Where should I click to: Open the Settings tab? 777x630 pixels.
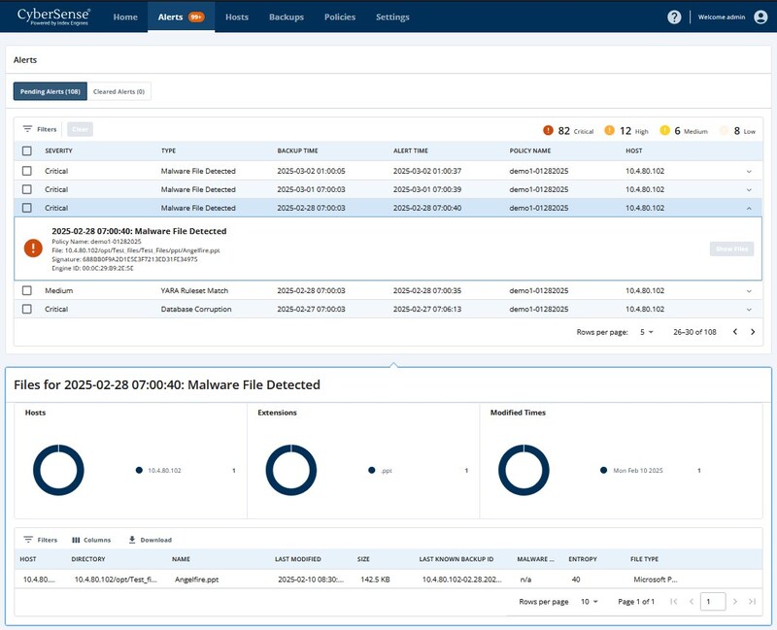[392, 17]
